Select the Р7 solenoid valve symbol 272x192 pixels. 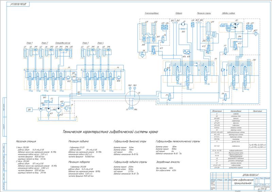225,51
